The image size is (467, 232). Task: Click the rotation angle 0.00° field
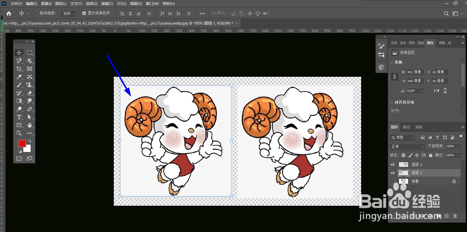[x=413, y=91]
